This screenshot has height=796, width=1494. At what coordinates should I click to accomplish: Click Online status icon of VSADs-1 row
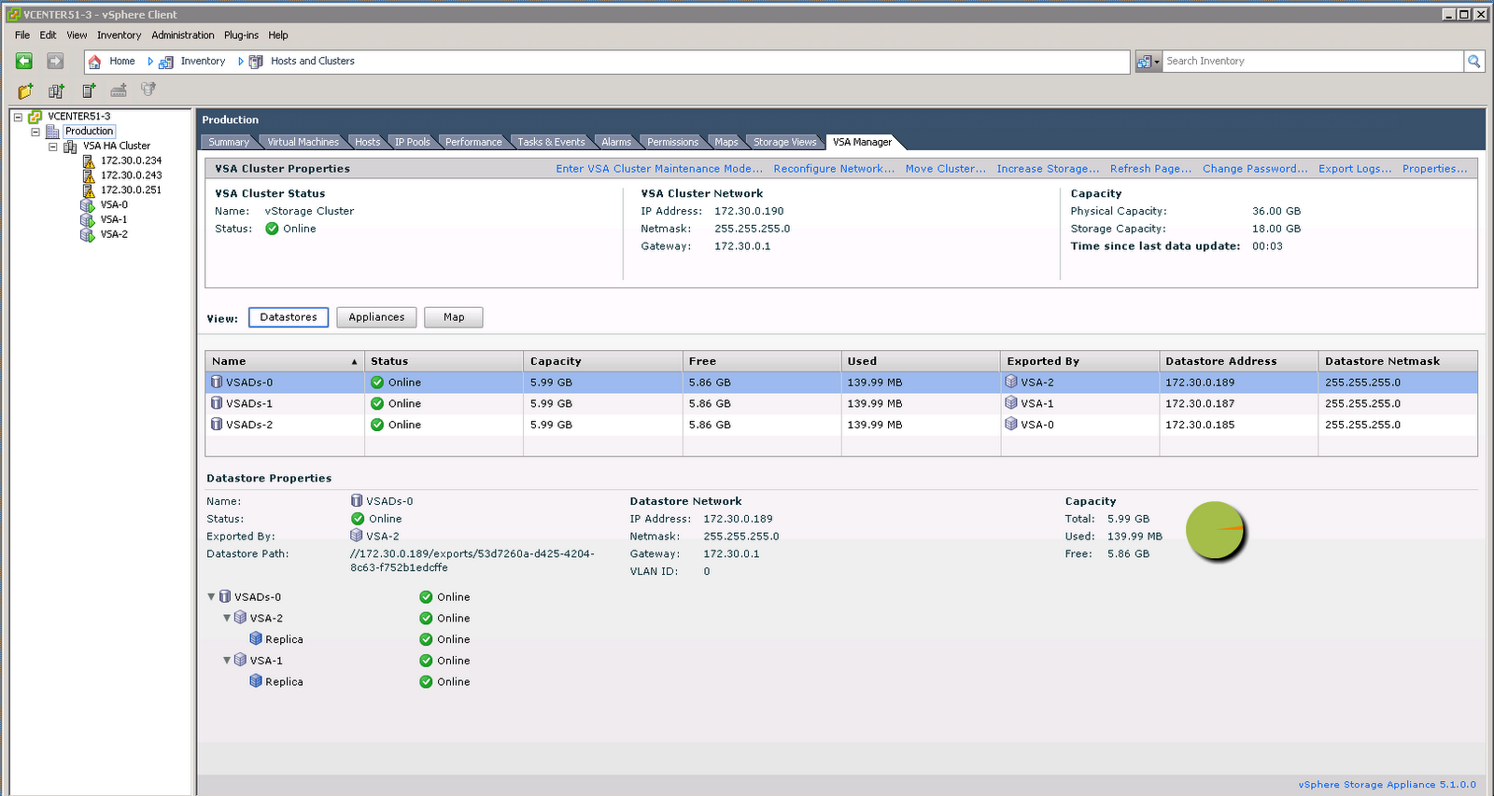coord(377,403)
